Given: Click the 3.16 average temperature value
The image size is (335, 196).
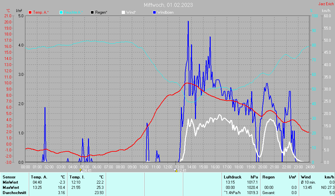Looking at the screenshot, I should [61, 193].
